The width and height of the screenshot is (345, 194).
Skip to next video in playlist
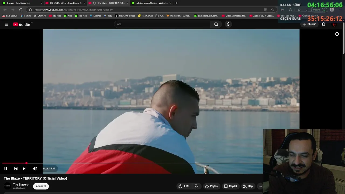click(x=24, y=169)
